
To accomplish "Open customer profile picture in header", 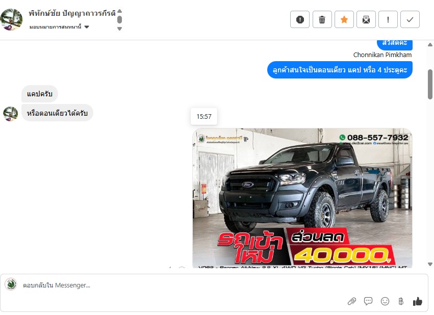I will pyautogui.click(x=11, y=19).
